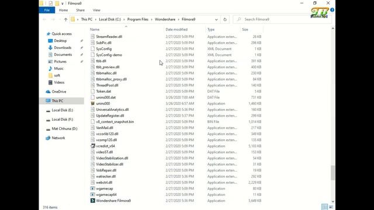Click the scrollbar down arrow
Screen dimensions: 374x210
tap(333, 201)
